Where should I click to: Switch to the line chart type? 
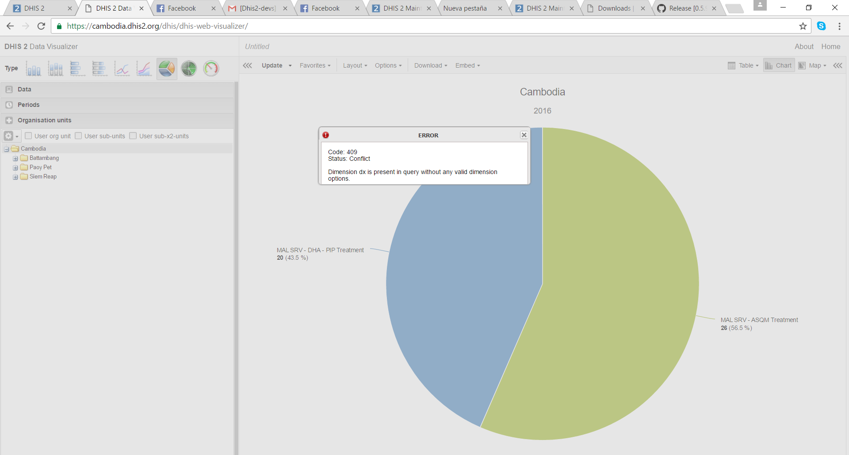coord(122,69)
